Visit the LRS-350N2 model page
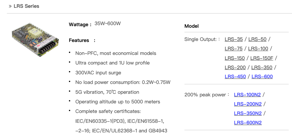 248,113
